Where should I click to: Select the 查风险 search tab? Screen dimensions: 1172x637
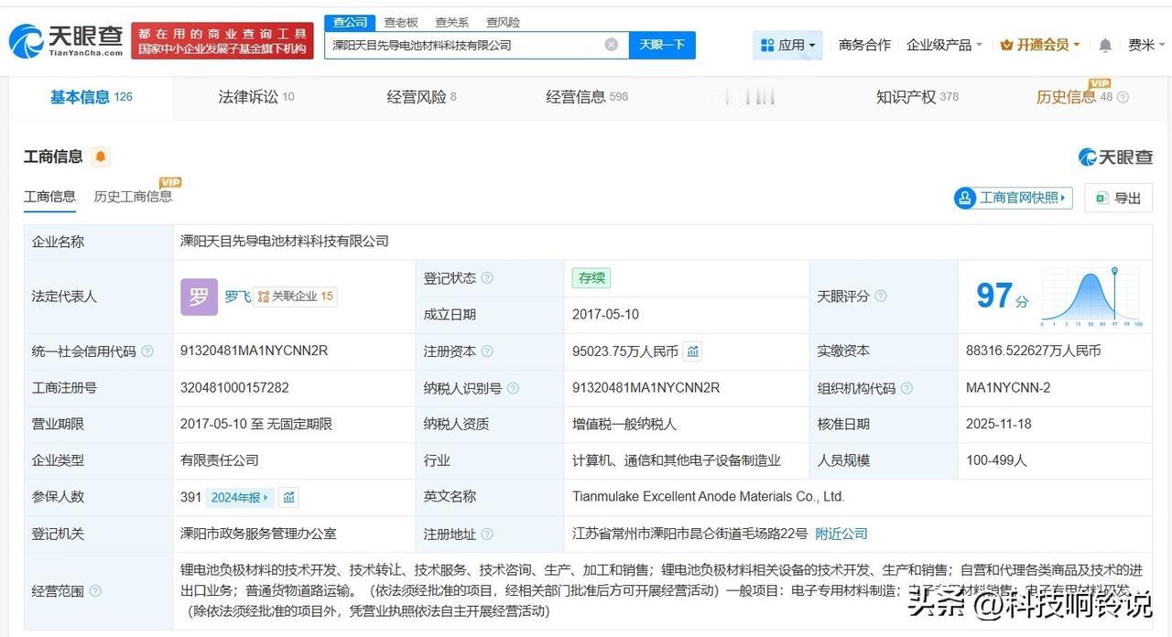click(x=503, y=22)
